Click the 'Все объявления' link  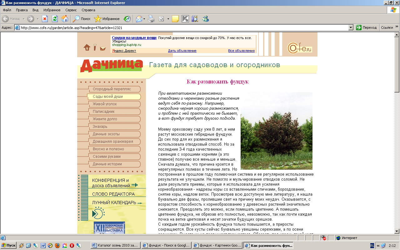[x=241, y=51]
